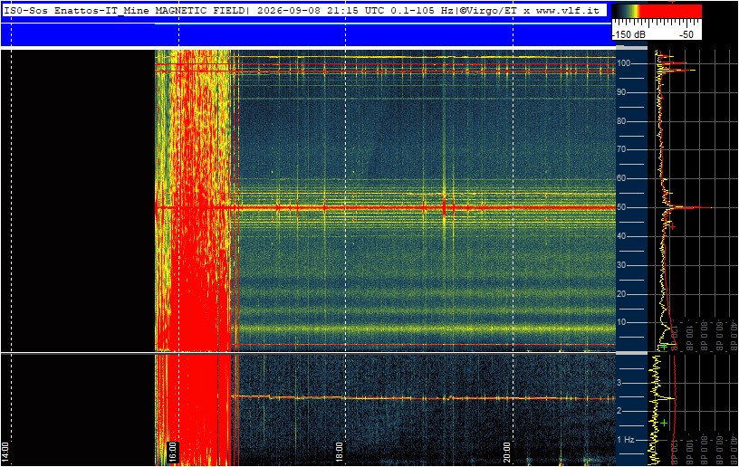Click the -150 dB scale label
The image size is (739, 467).
tap(629, 34)
